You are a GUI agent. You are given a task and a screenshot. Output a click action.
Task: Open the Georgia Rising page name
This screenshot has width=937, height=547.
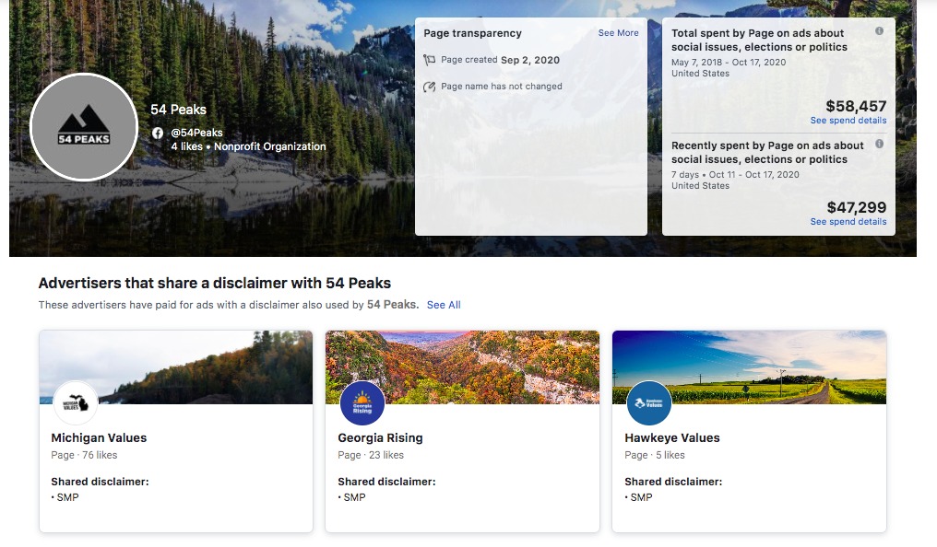[x=380, y=438]
